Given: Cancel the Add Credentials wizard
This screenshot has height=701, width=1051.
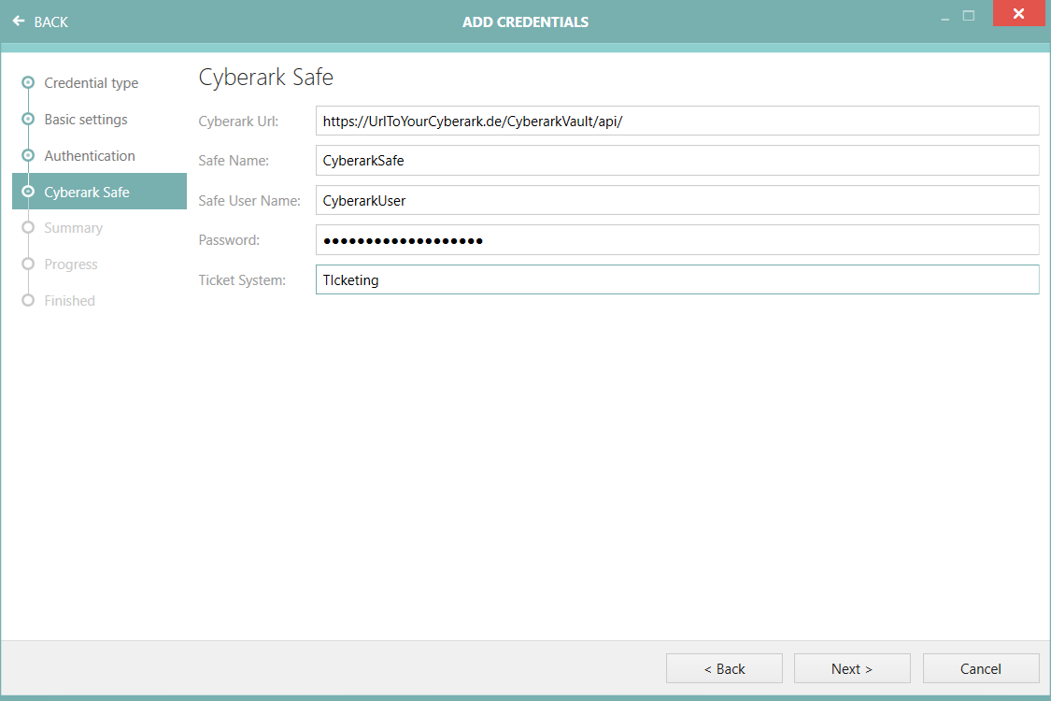Looking at the screenshot, I should click(980, 668).
